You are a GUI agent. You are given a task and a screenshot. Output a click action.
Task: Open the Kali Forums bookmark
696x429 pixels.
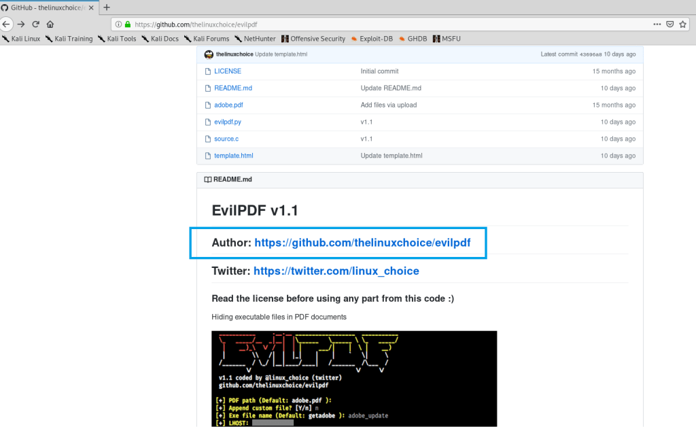click(207, 39)
